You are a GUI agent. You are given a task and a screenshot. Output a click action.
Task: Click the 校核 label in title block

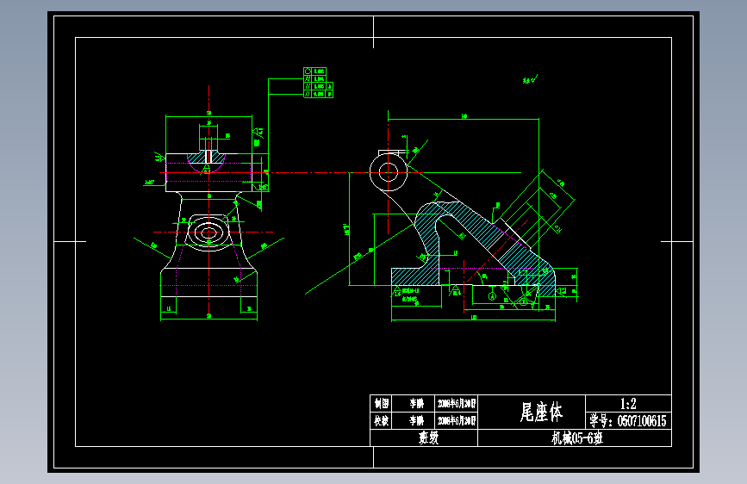click(381, 421)
